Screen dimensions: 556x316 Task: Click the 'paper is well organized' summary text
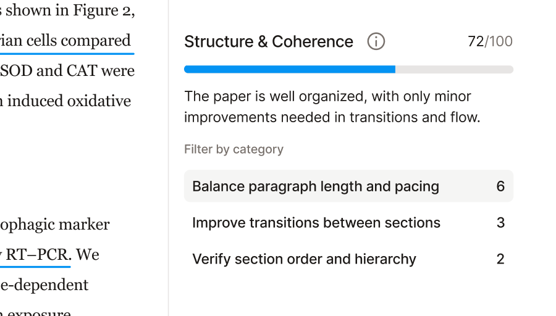pyautogui.click(x=332, y=106)
